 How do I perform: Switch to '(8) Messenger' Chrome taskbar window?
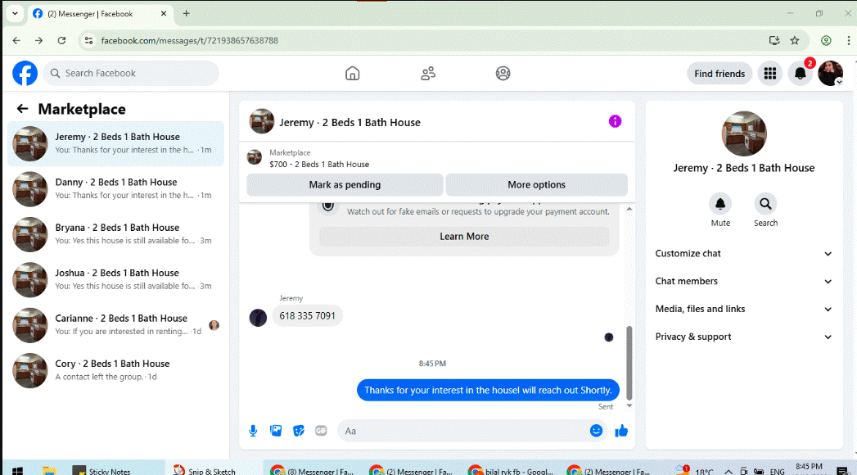tap(312, 471)
